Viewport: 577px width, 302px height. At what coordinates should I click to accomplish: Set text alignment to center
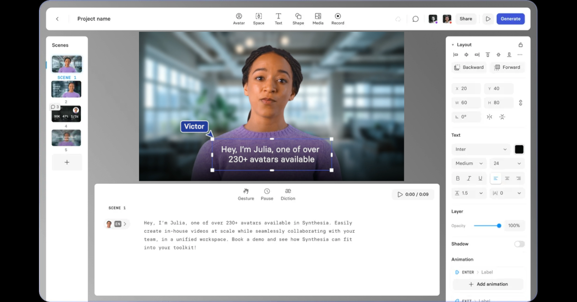pyautogui.click(x=507, y=178)
